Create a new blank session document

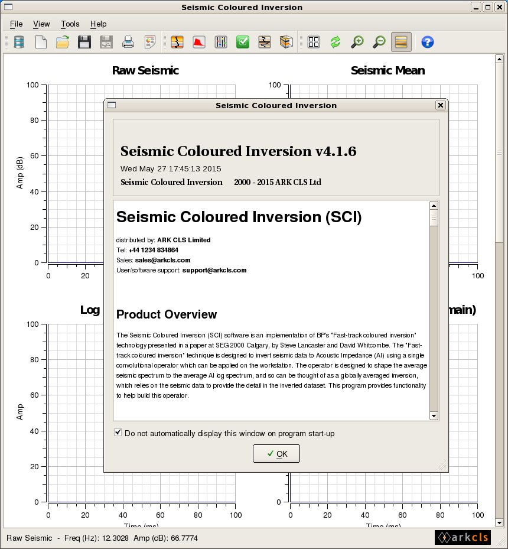coord(41,42)
